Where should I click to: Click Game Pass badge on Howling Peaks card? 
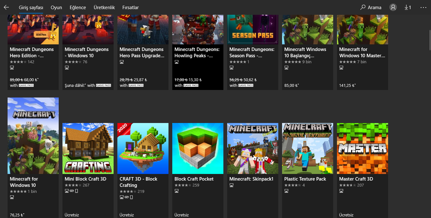[191, 85]
